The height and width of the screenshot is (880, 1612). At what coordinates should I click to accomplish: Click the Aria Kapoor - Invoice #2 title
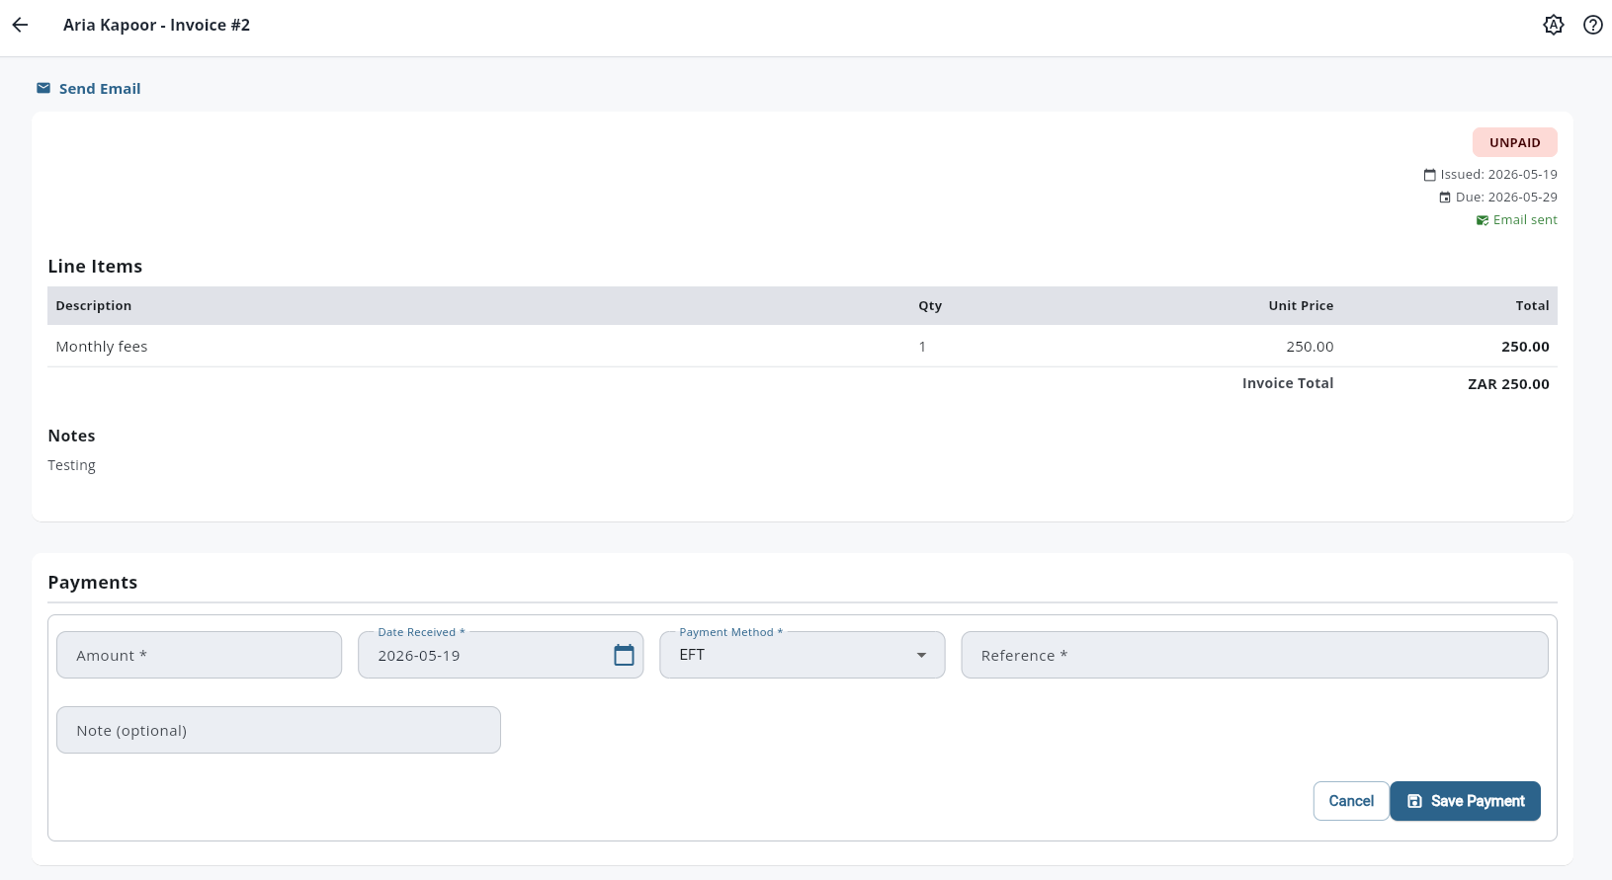pos(156,25)
